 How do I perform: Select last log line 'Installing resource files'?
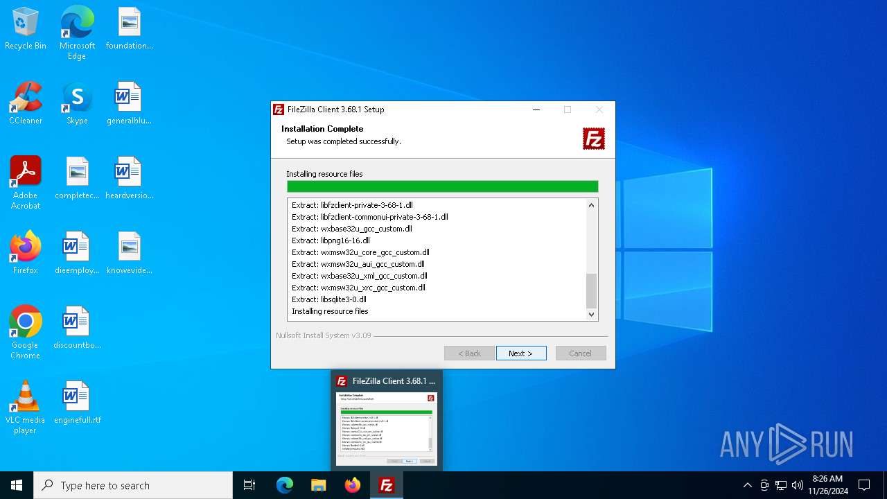330,311
